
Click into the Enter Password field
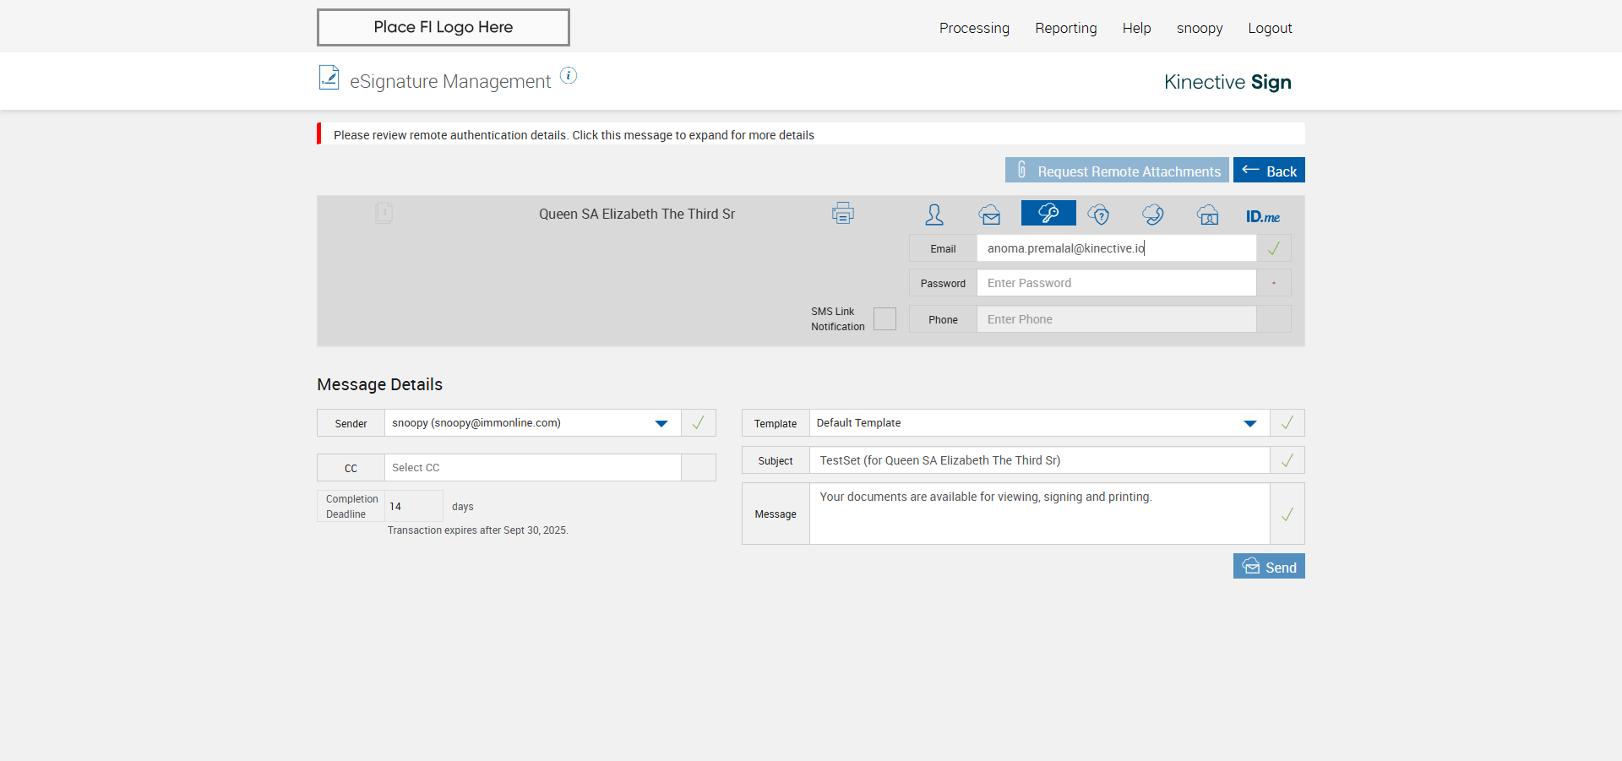pyautogui.click(x=1116, y=283)
